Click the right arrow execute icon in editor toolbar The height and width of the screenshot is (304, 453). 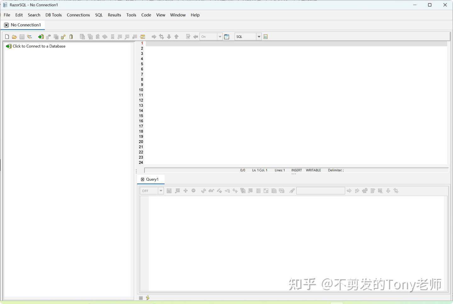point(154,37)
